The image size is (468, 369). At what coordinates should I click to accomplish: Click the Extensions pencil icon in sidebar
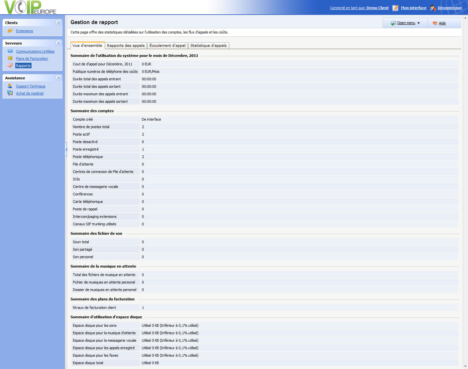click(10, 31)
